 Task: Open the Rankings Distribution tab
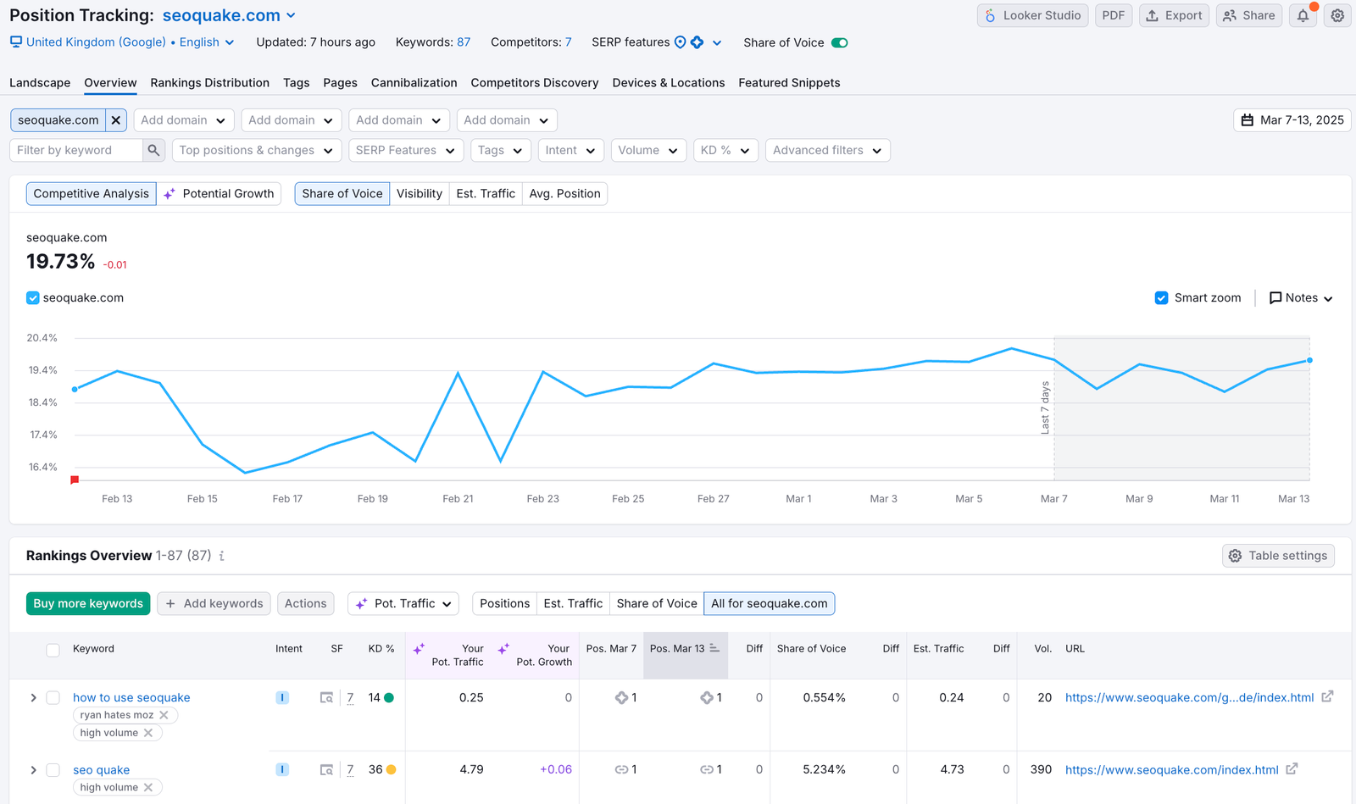point(209,82)
